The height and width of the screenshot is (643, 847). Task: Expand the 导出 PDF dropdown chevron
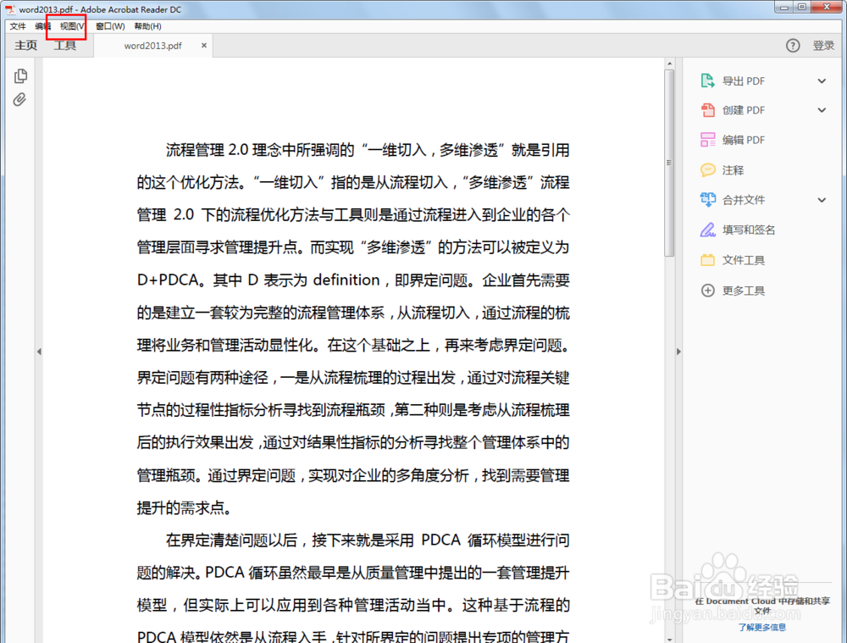coord(820,80)
